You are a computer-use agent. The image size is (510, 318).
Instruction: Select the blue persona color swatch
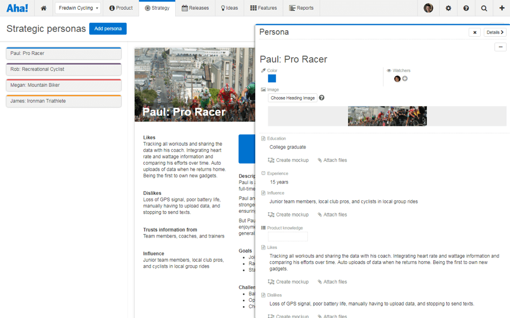(x=272, y=79)
